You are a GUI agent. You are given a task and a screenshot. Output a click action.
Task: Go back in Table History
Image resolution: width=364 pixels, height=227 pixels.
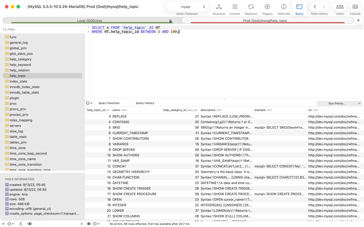tap(315, 7)
